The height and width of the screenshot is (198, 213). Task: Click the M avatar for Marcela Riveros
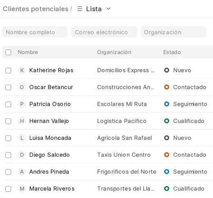coord(22,189)
